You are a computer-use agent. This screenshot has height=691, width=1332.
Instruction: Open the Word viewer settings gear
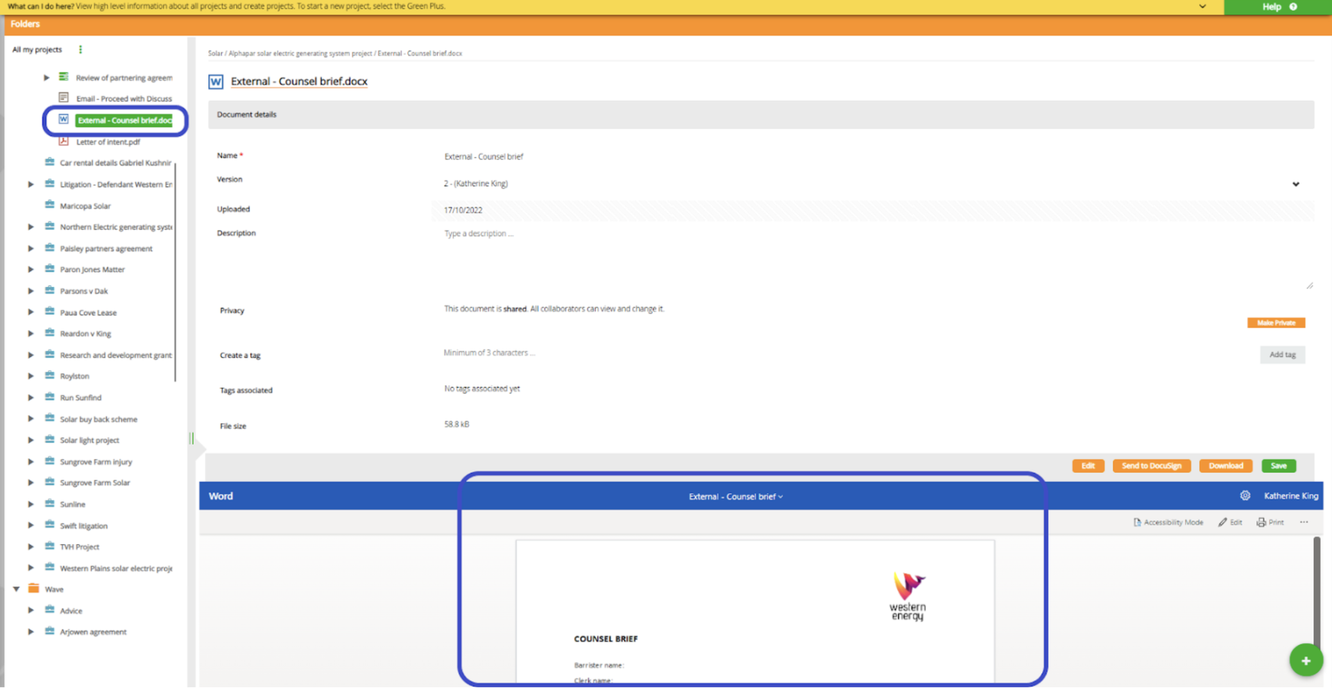click(x=1245, y=496)
